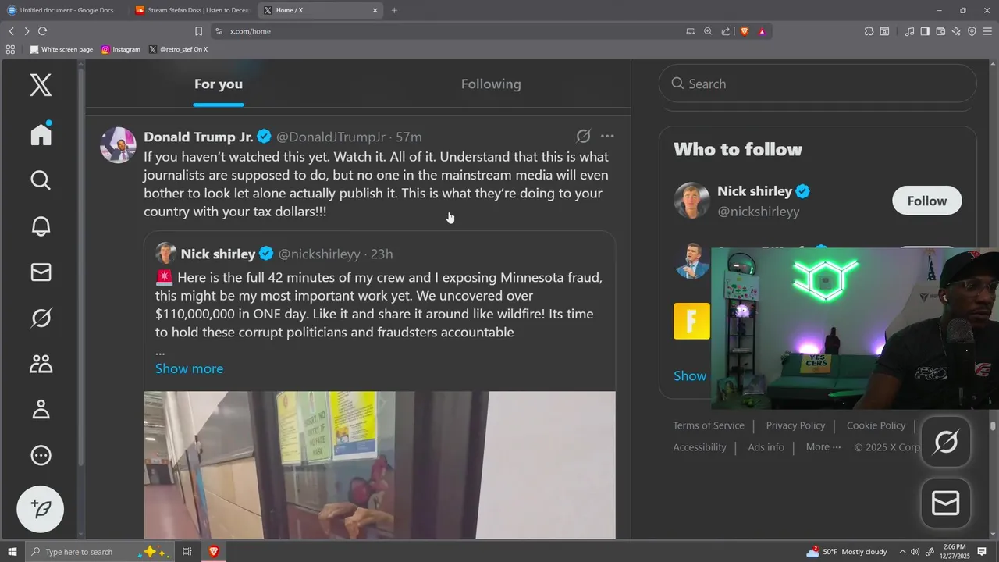Open the X logo home link

pos(41,84)
